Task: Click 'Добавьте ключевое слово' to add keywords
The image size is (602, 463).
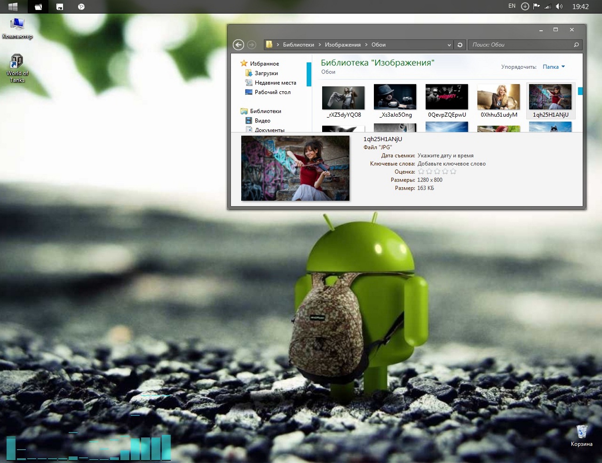Action: [451, 164]
